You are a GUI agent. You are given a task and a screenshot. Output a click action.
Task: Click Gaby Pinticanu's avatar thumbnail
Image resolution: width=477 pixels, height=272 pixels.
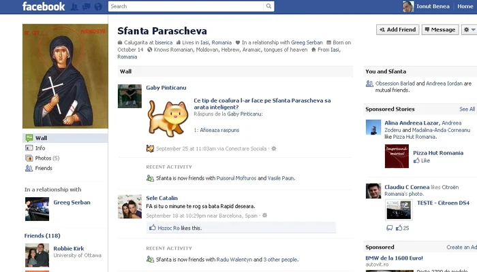[129, 97]
